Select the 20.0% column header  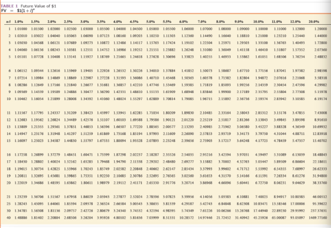[x=314, y=22]
